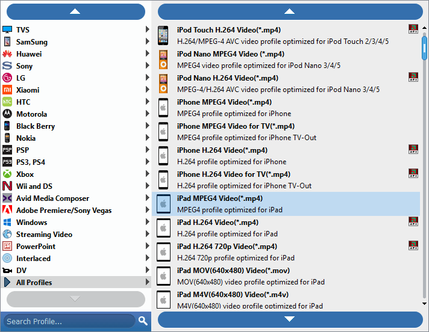Choose iPhone MPEG4 Video for TV(*.mp4)
The width and height of the screenshot is (429, 332).
pos(286,132)
